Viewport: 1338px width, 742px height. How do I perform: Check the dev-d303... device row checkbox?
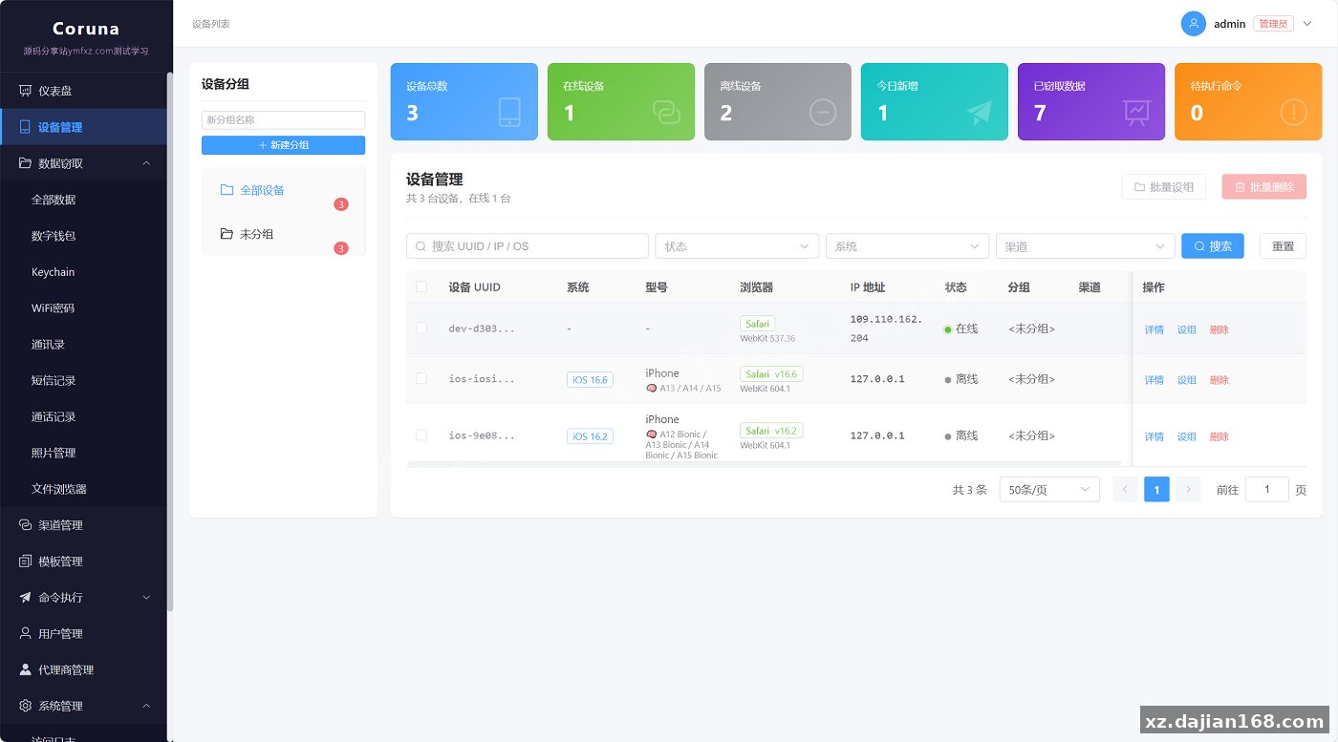pos(421,329)
